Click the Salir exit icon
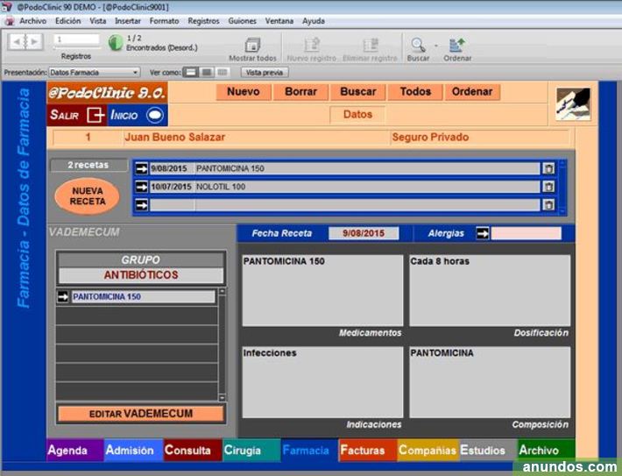Image resolution: width=622 pixels, height=476 pixels. (x=95, y=115)
